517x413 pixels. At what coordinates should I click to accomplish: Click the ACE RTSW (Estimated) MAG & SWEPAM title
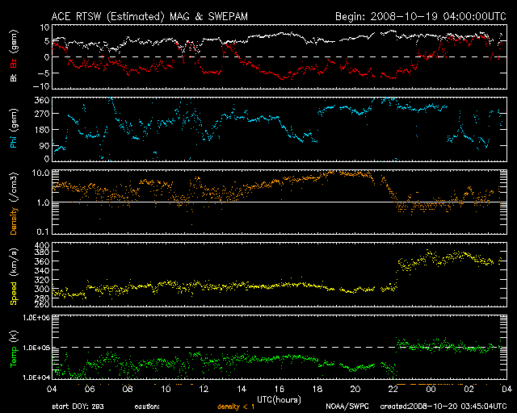pyautogui.click(x=149, y=16)
